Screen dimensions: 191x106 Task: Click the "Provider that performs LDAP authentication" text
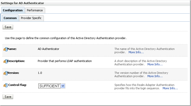coord(65,61)
